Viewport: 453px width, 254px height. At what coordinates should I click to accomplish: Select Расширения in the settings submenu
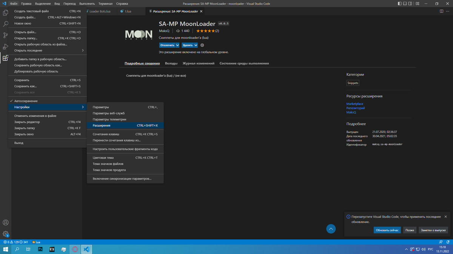[x=125, y=125]
